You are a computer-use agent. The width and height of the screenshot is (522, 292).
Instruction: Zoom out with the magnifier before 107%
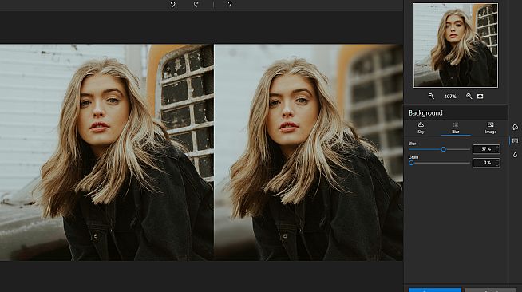coord(431,96)
